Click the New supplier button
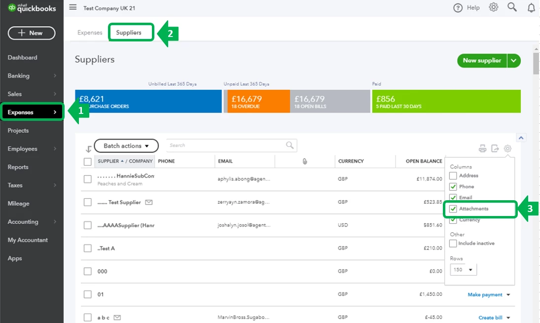This screenshot has height=323, width=540. (482, 61)
